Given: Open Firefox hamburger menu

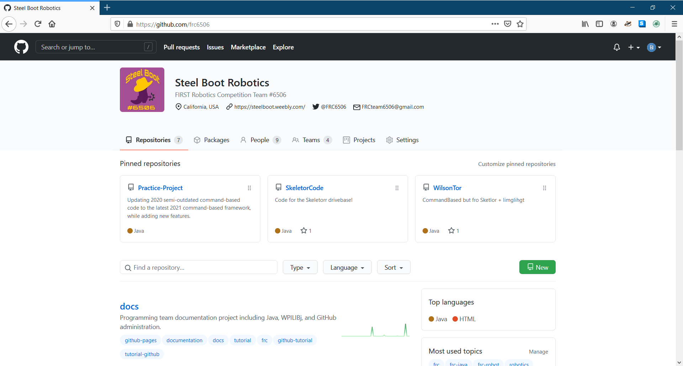Looking at the screenshot, I should tap(674, 24).
